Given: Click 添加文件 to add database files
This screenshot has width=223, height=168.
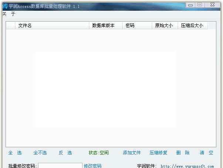Looking at the screenshot, I should pyautogui.click(x=132, y=153).
